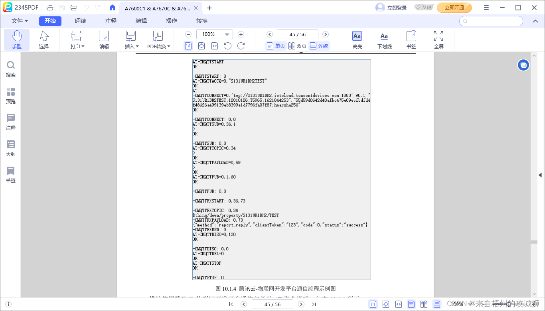Toggle Continuous (连续) scrolling mode

tap(319, 46)
